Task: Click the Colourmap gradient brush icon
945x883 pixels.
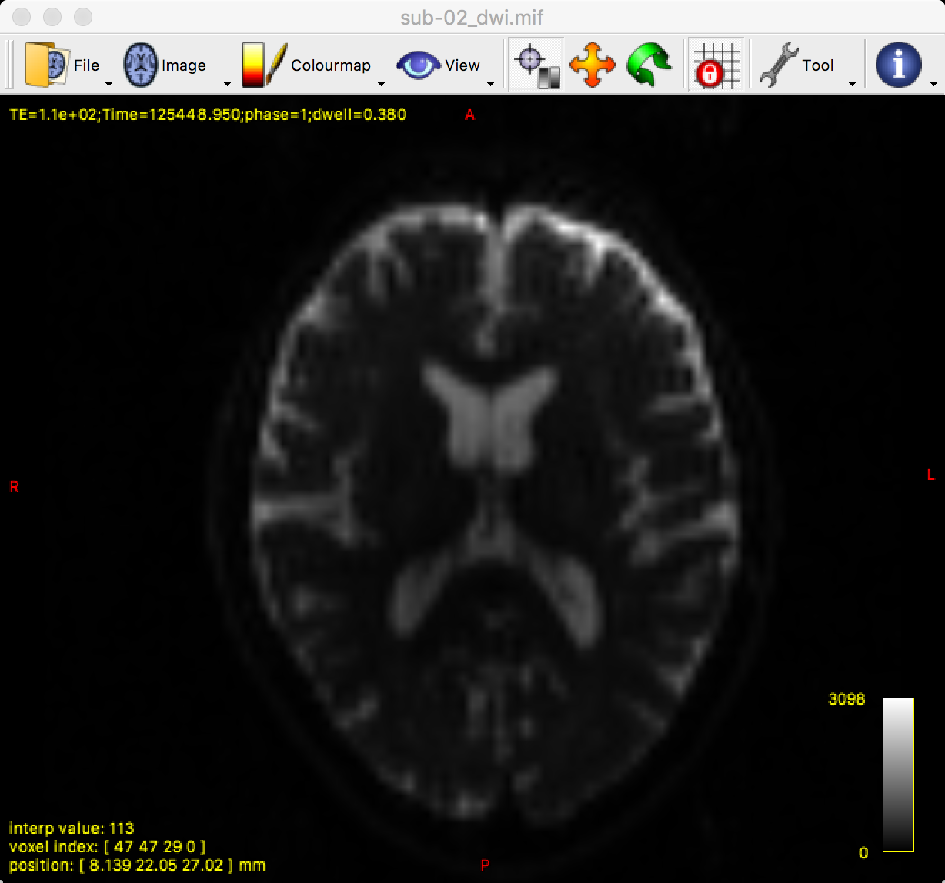Action: tap(264, 65)
